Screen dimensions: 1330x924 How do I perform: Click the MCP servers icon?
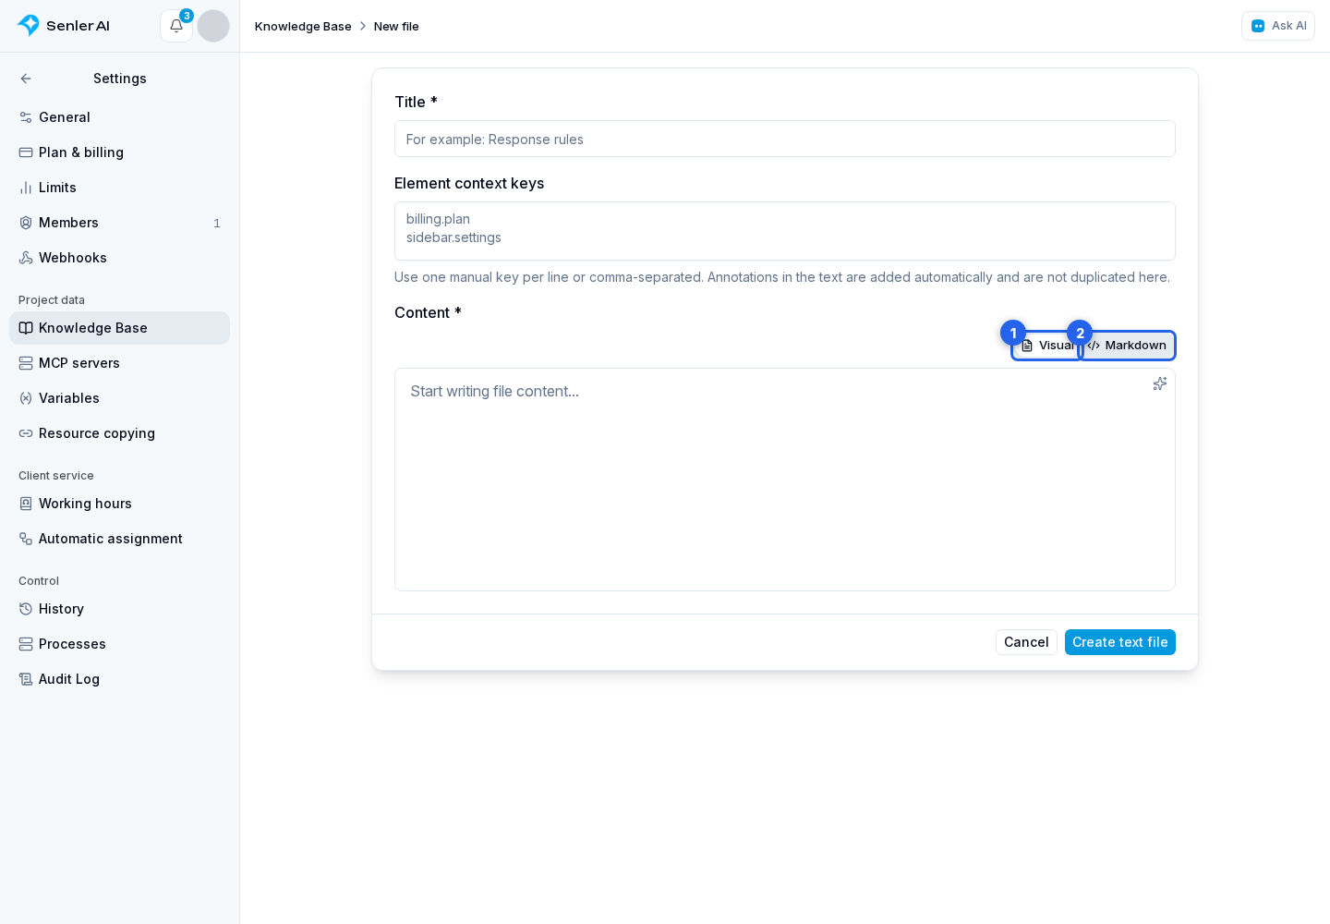(x=26, y=363)
